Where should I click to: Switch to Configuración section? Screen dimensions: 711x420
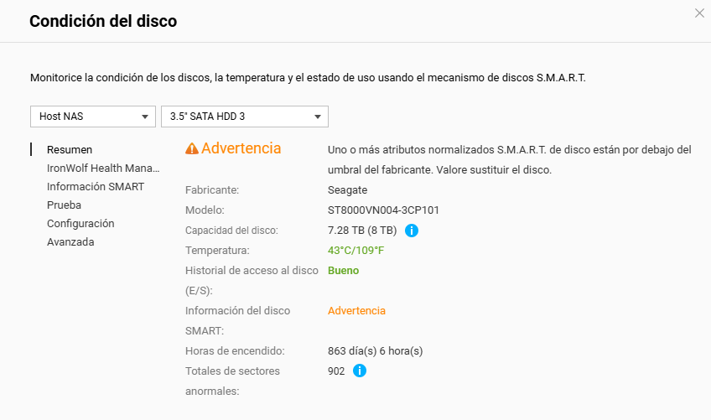pyautogui.click(x=80, y=223)
